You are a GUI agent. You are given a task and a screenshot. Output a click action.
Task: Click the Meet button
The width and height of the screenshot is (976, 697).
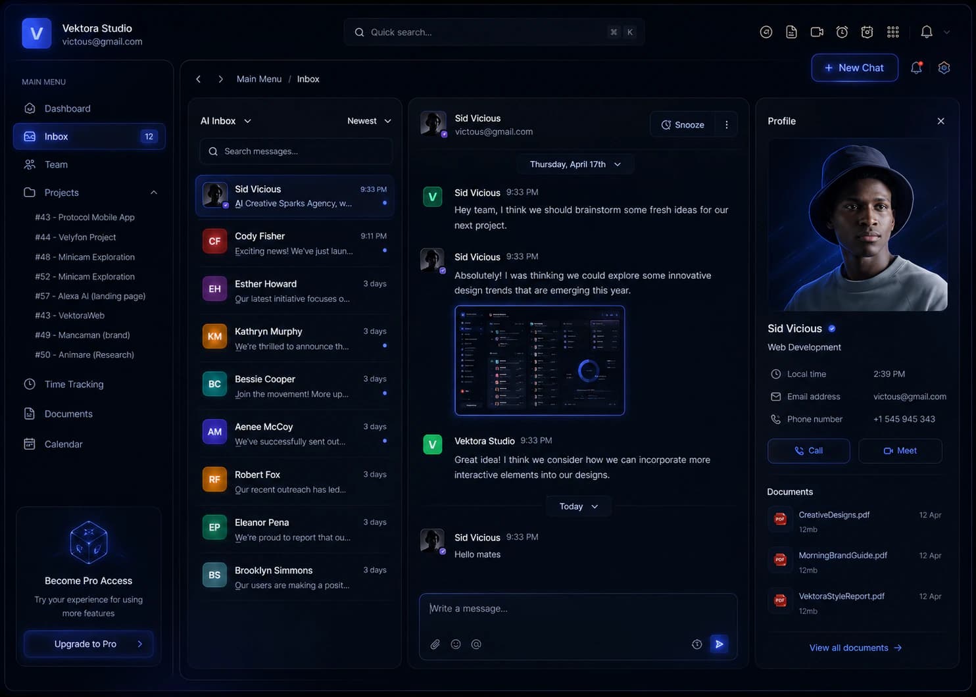coord(900,450)
